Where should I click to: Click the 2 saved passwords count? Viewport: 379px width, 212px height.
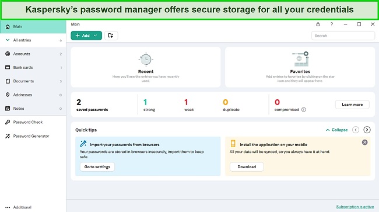(92, 105)
